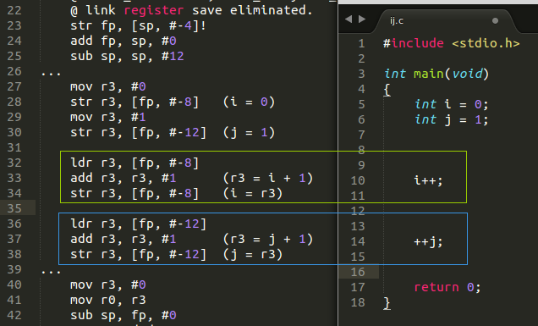Click 'mov r3, #0' on line 27
Image resolution: width=538 pixels, height=326 pixels.
[x=108, y=86]
